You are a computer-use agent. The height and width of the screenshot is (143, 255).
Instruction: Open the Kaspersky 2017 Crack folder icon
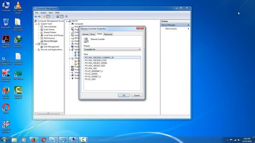pyautogui.click(x=18, y=25)
